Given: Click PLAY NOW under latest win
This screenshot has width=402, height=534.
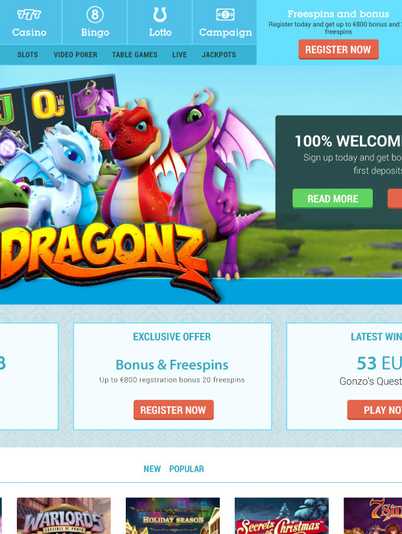Looking at the screenshot, I should click(x=375, y=410).
